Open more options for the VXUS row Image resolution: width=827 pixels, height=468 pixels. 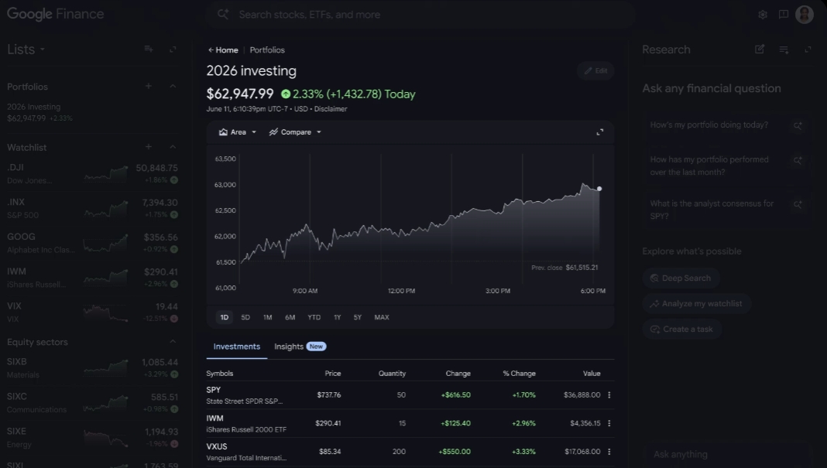tap(609, 452)
